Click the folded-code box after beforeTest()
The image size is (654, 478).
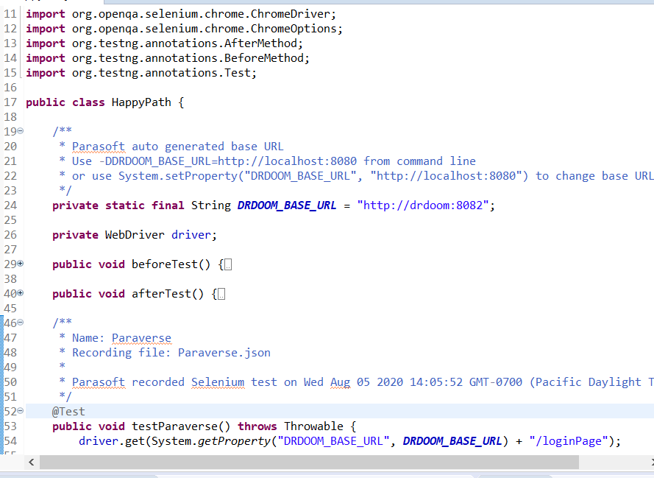(x=228, y=264)
